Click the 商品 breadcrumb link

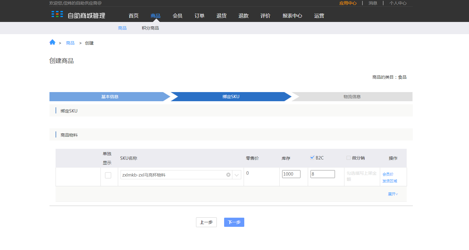(x=70, y=43)
